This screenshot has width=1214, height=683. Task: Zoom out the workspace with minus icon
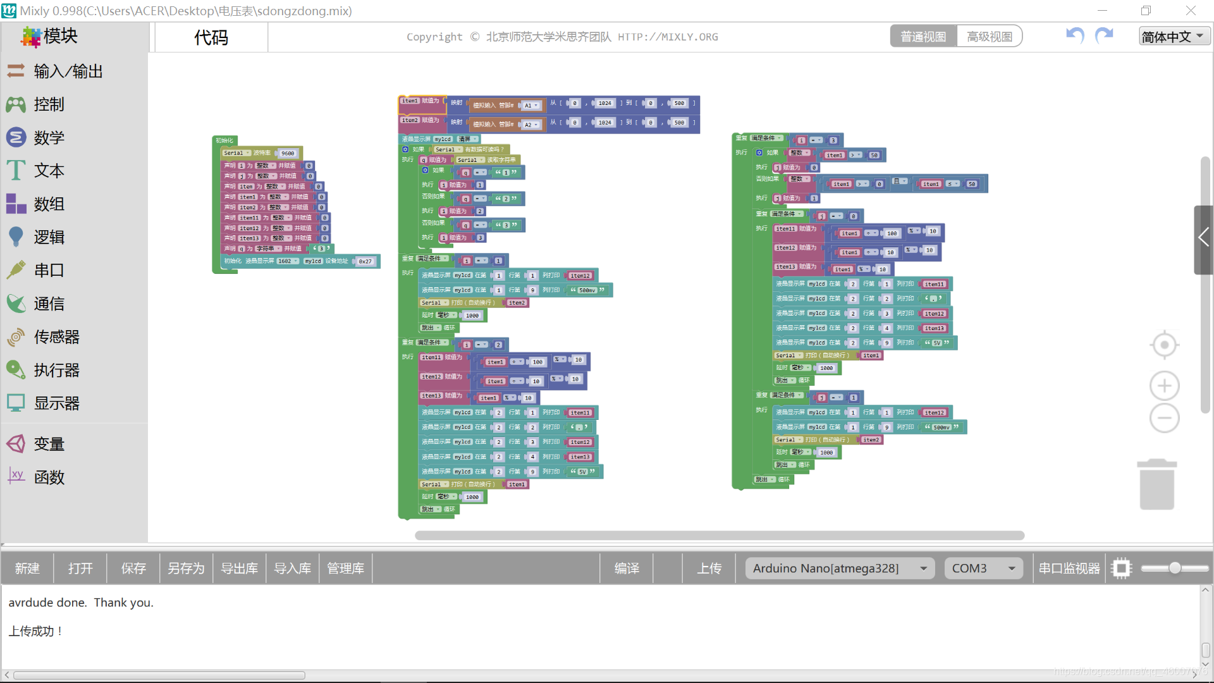1164,418
